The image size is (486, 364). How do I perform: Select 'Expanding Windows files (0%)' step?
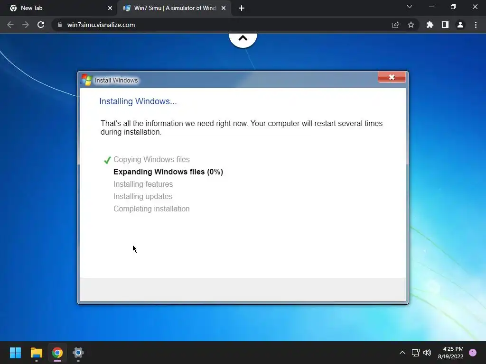tap(168, 172)
